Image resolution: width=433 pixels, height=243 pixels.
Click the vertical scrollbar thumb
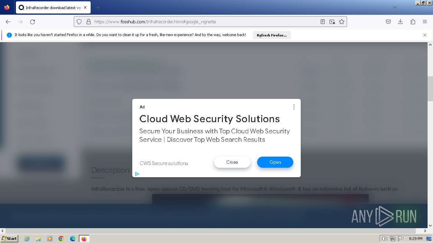[430, 89]
